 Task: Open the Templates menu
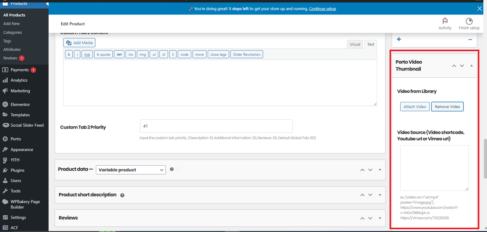pos(20,115)
